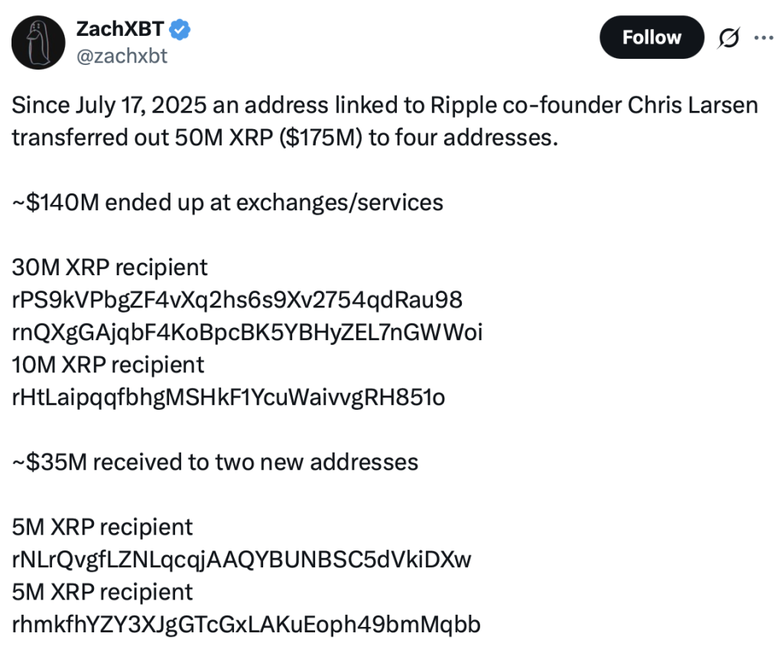Open the three-dot more options menu
783x656 pixels.
tap(764, 37)
